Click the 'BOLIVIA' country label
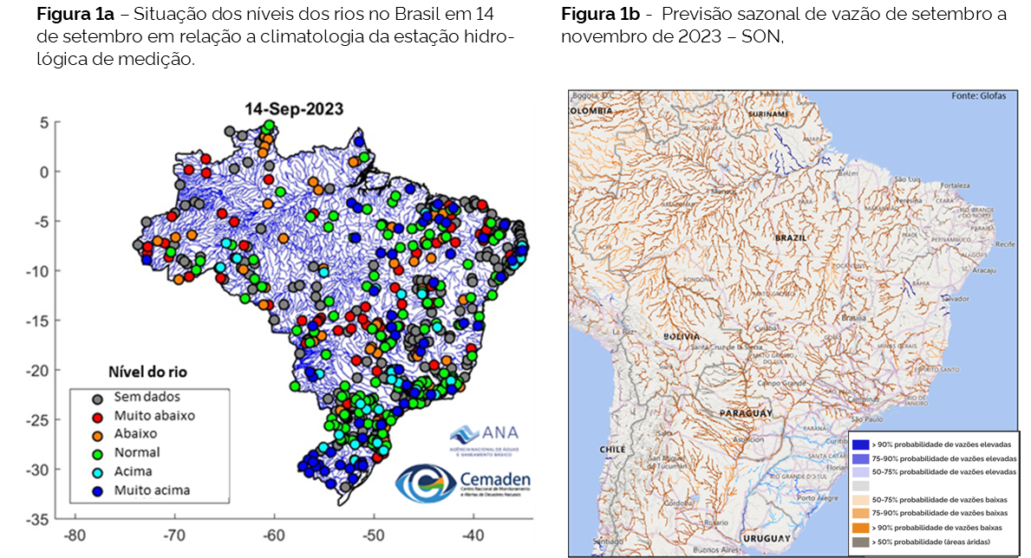Screen dimensions: 1031x558 click(682, 336)
